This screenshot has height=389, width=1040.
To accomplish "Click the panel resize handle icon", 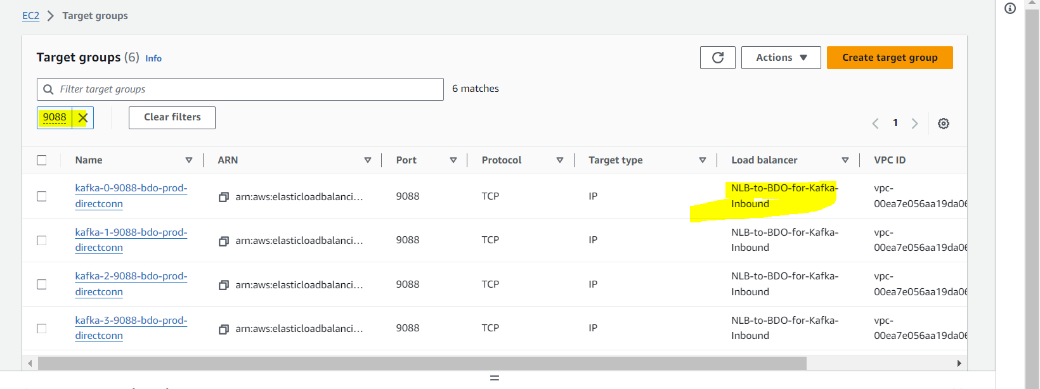I will [495, 378].
